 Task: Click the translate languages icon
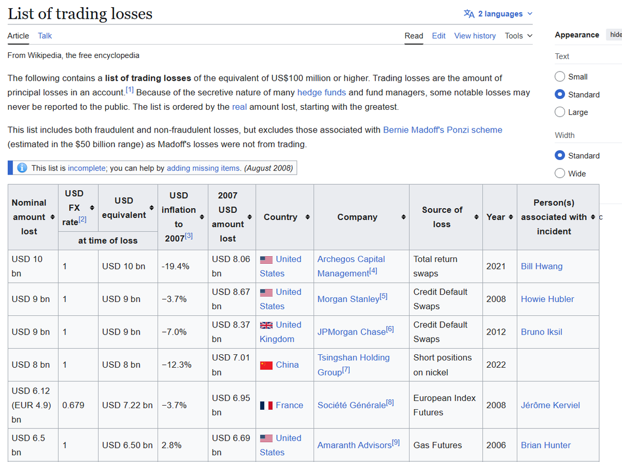pyautogui.click(x=469, y=14)
